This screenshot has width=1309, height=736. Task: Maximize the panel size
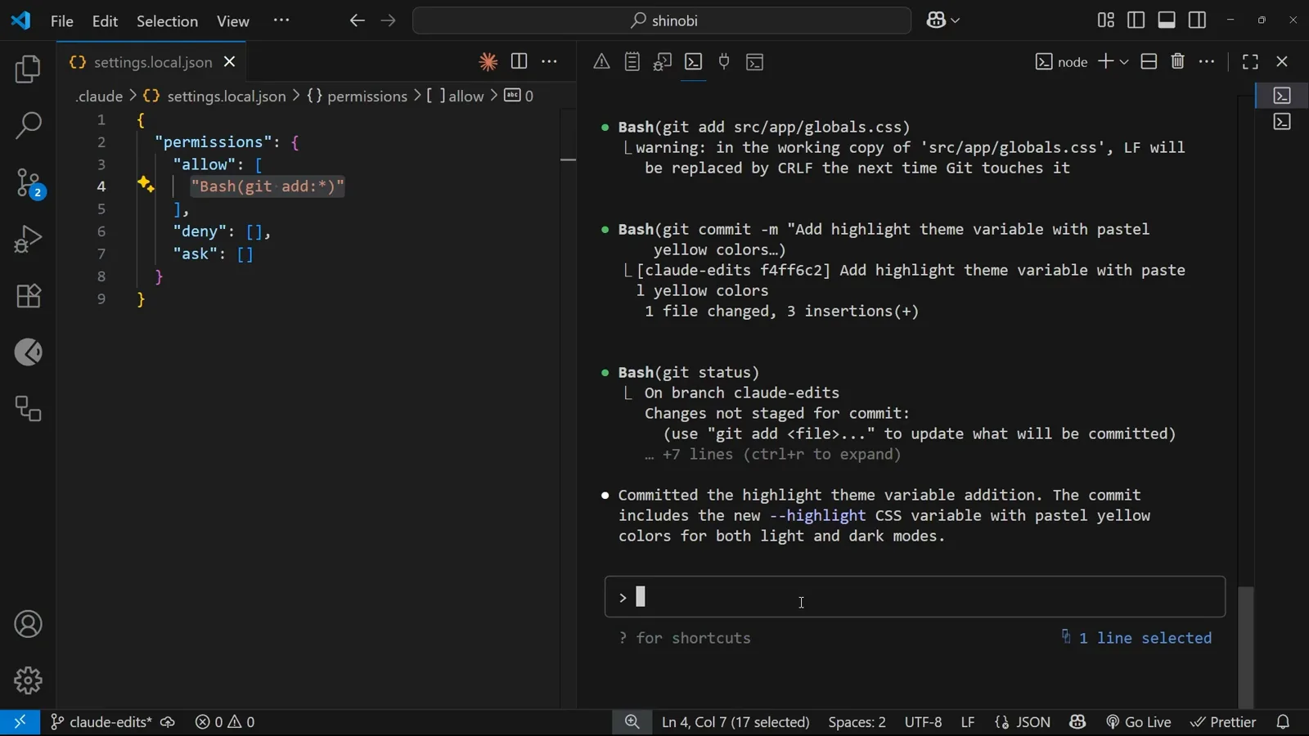pyautogui.click(x=1250, y=61)
